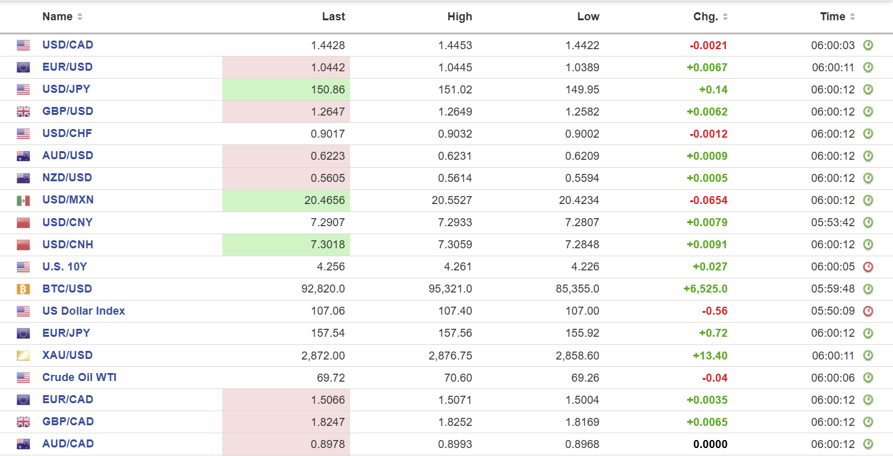The width and height of the screenshot is (893, 456).
Task: Click the EU flag next to EUR/JPY
Action: tap(23, 333)
